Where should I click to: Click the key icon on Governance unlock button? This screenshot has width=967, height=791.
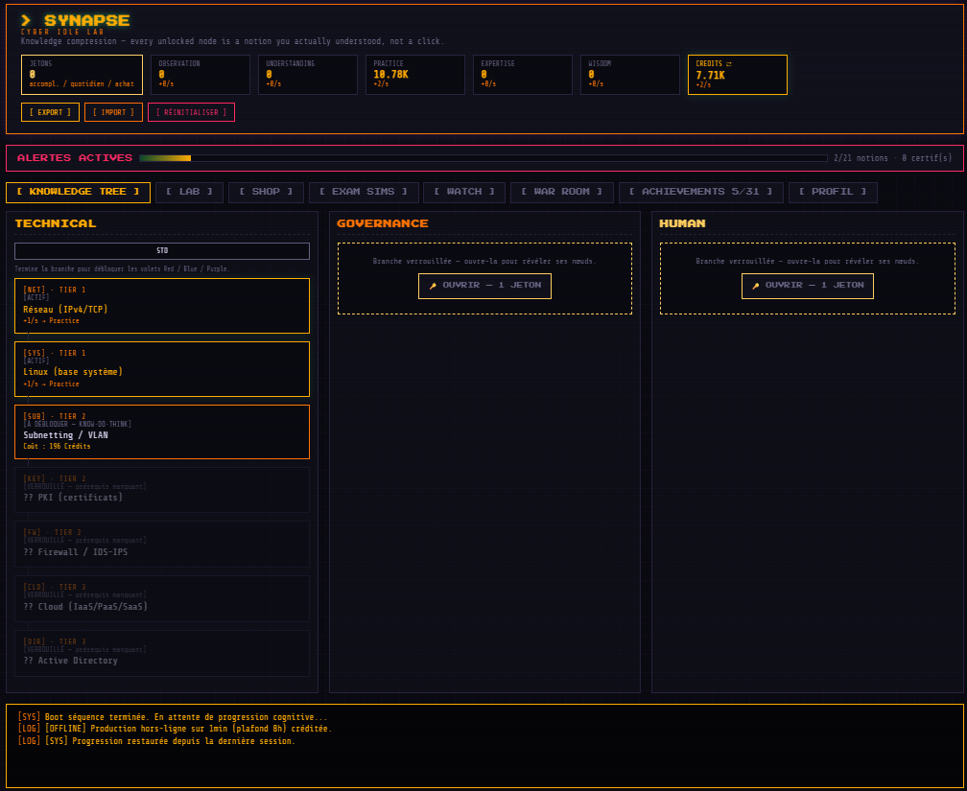click(x=433, y=286)
